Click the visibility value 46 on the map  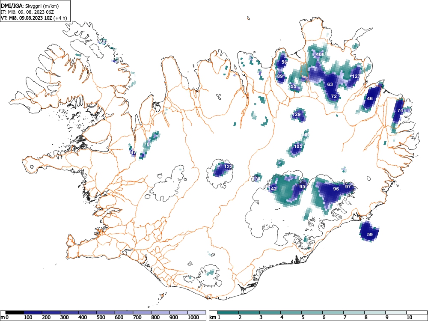pyautogui.click(x=370, y=98)
